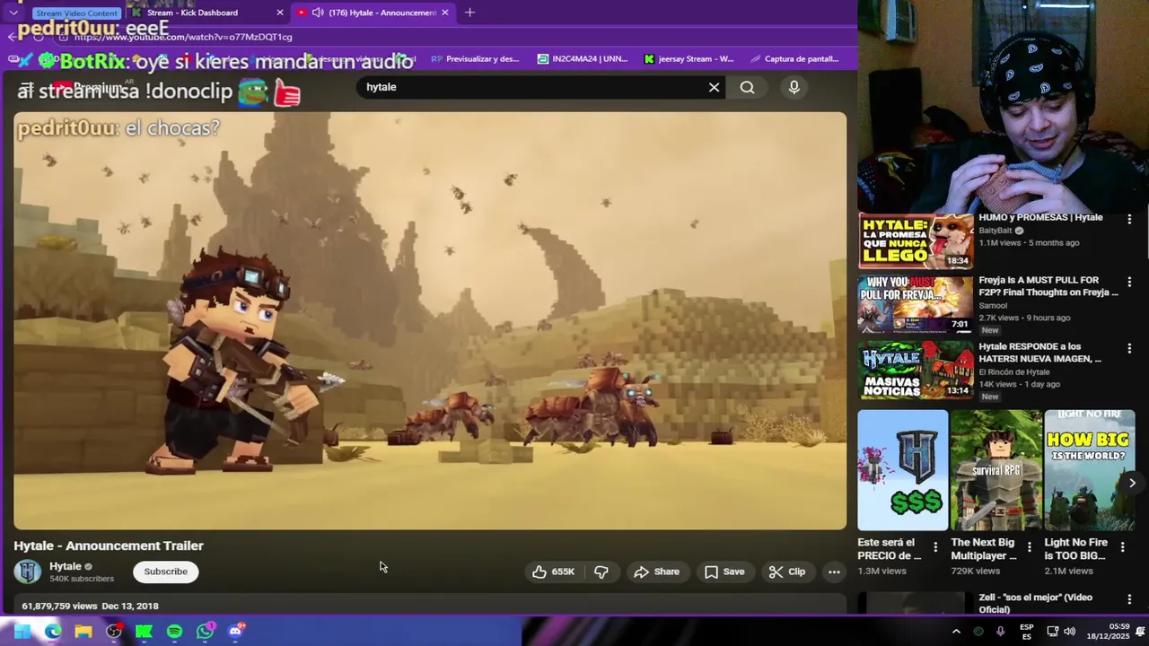This screenshot has width=1149, height=646.
Task: Open the Stream Video Content tab group
Action: [76, 13]
